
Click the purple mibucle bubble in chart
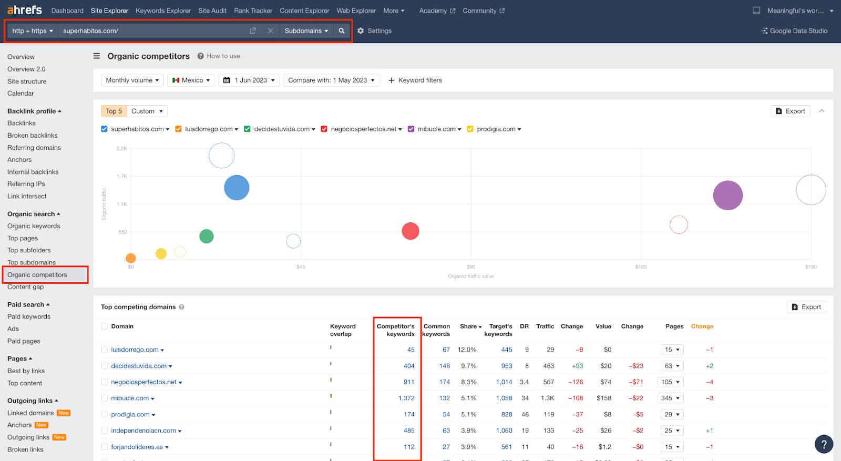pyautogui.click(x=728, y=196)
